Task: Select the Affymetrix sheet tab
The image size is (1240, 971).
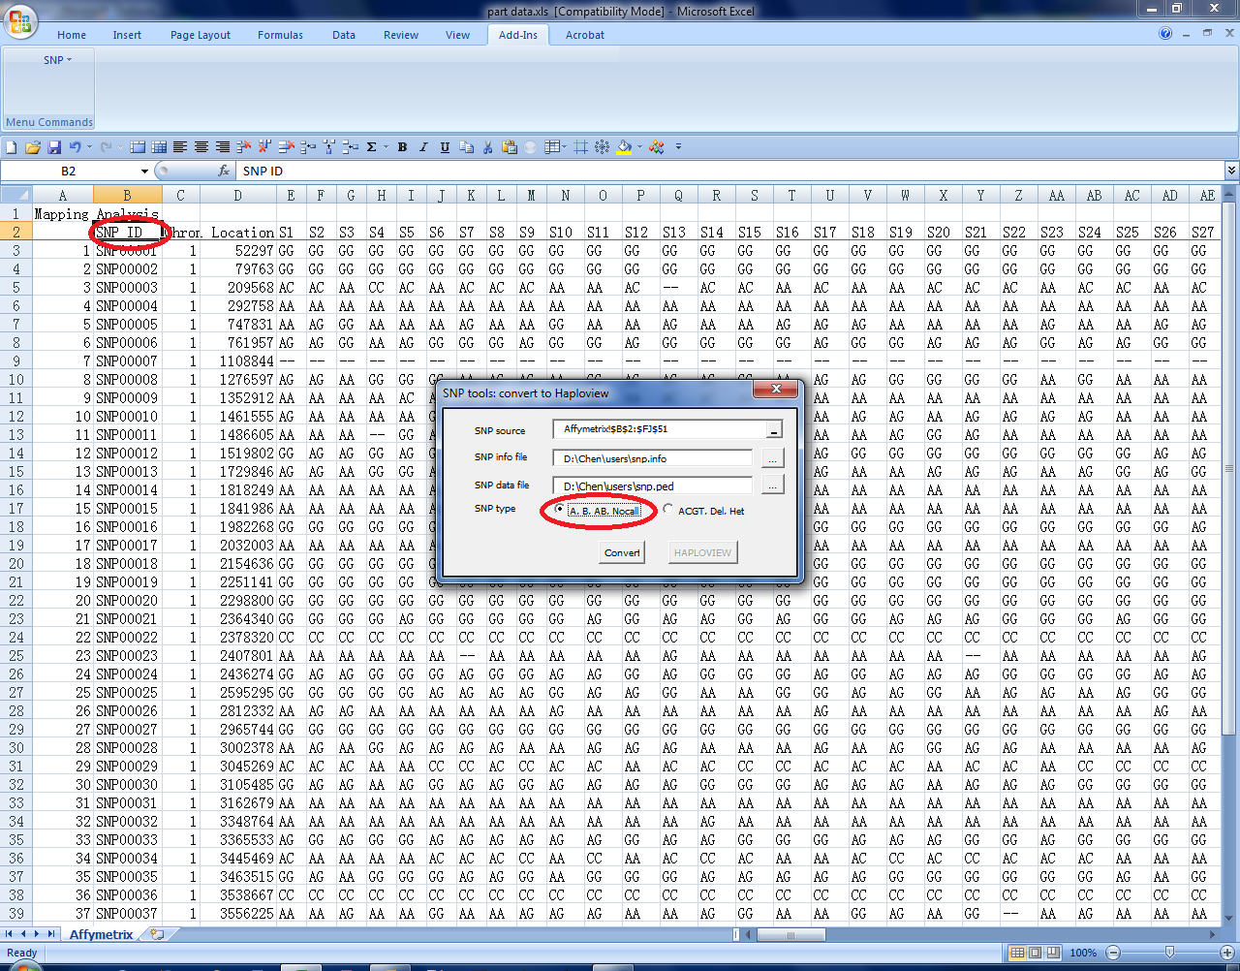Action: 102,935
